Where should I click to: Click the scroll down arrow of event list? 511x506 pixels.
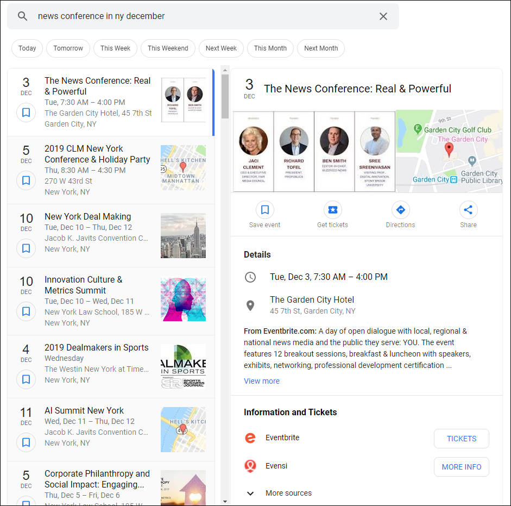(x=225, y=502)
